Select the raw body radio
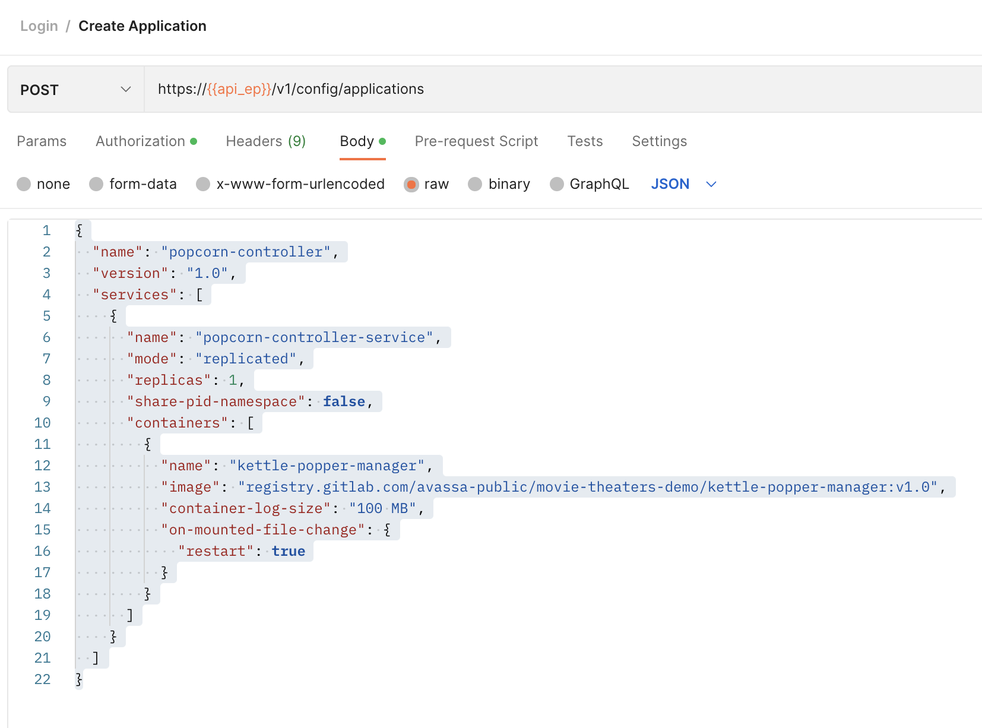The image size is (982, 728). (411, 184)
